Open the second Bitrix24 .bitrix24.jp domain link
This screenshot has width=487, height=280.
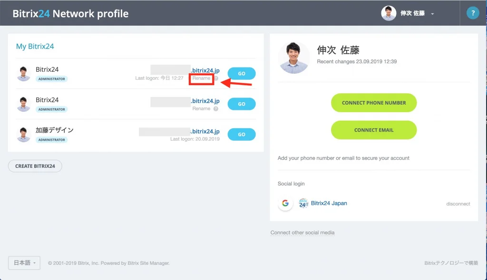coord(205,101)
